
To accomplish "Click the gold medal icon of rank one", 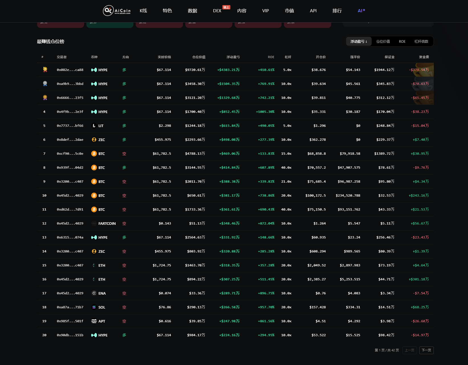I will tap(45, 70).
